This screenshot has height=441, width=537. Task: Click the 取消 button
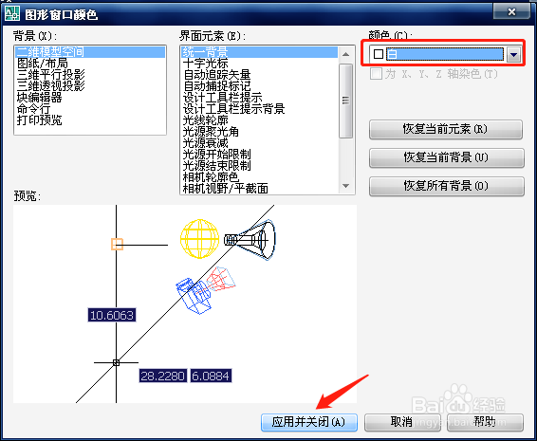(402, 422)
